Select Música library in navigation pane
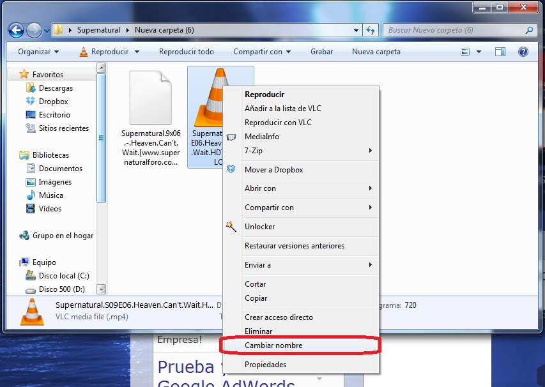Image resolution: width=545 pixels, height=387 pixels. [x=50, y=195]
